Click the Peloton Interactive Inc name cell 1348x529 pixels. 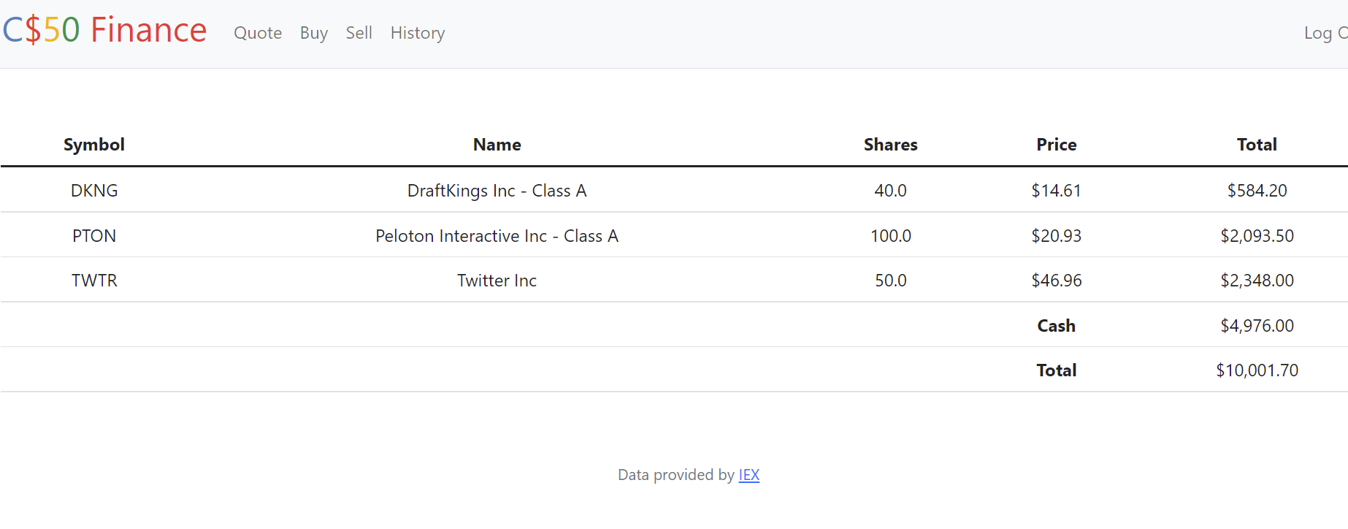[x=497, y=236]
